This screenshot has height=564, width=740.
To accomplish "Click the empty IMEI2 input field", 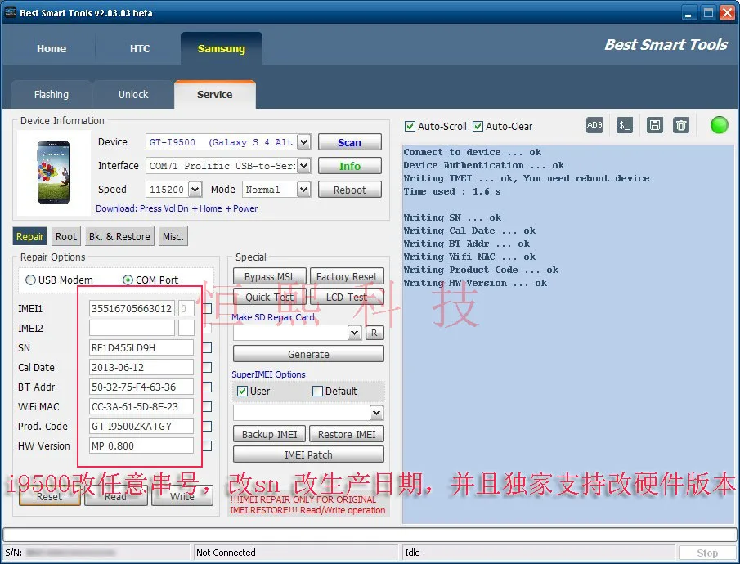I will click(x=132, y=328).
